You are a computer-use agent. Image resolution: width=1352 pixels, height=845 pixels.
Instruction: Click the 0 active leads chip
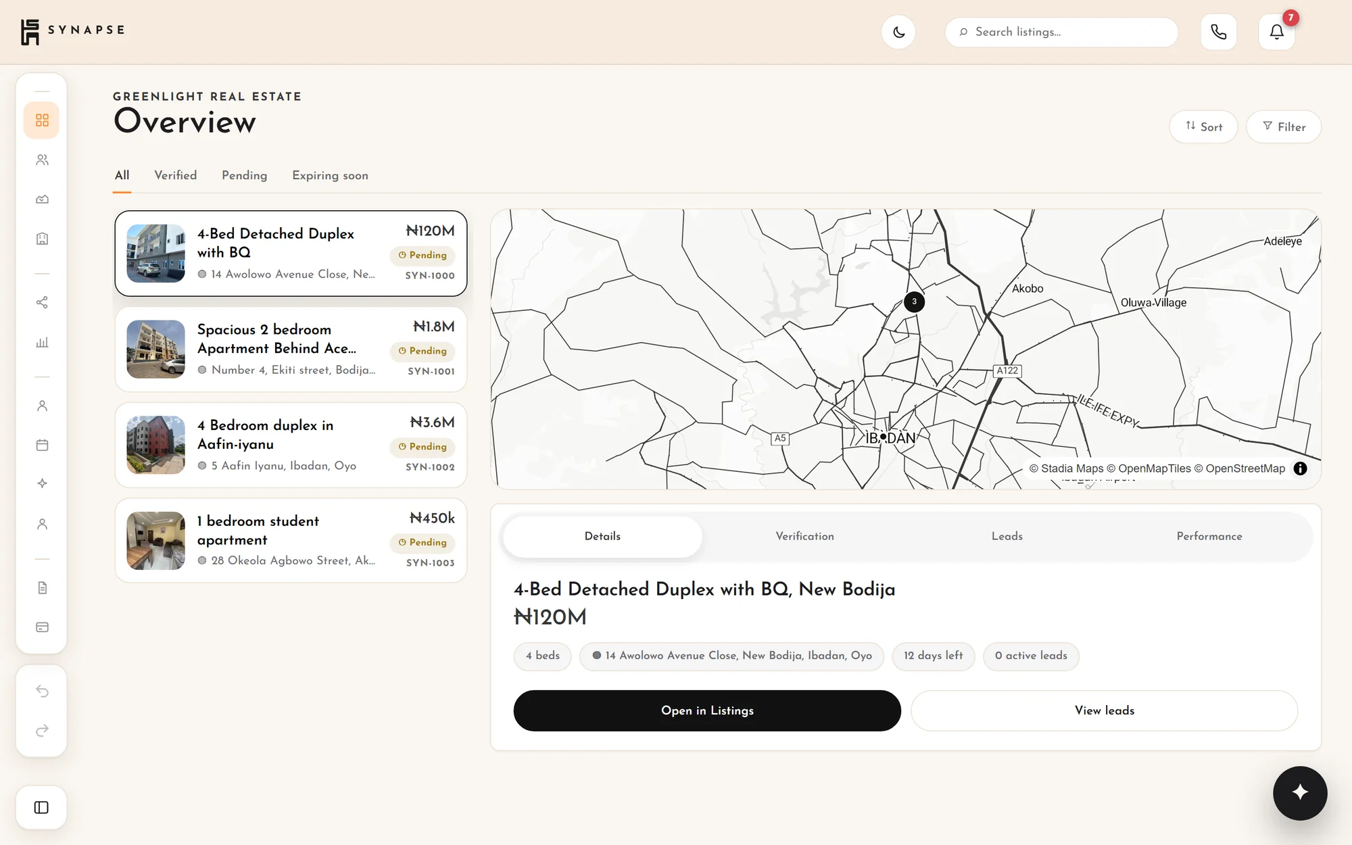pos(1031,656)
